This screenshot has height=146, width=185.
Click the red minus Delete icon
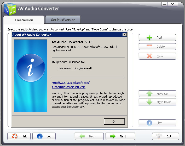[x=149, y=46]
